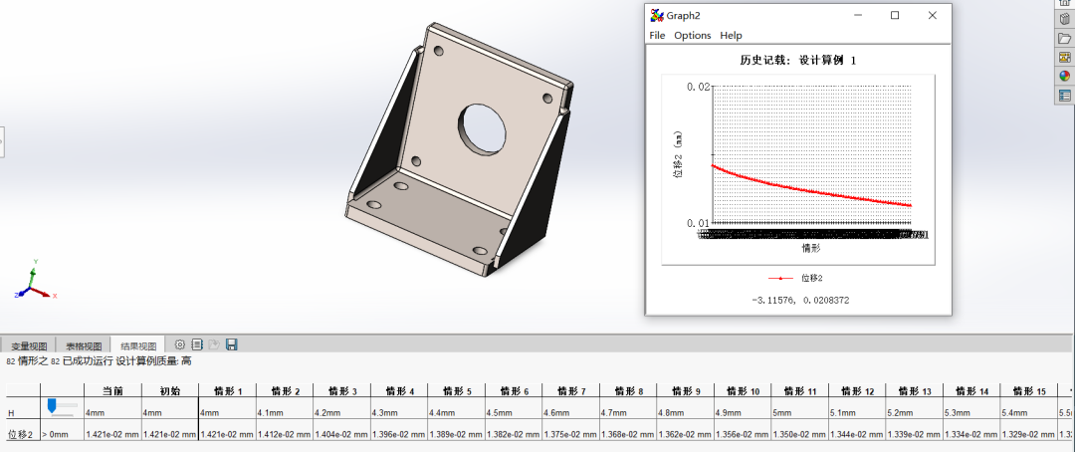
Task: Click the 位移2 legend entry in Graph2
Action: [796, 278]
